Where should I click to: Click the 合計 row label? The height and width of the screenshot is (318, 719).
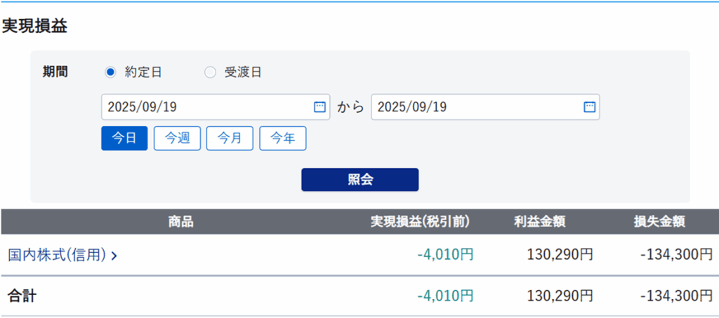22,296
